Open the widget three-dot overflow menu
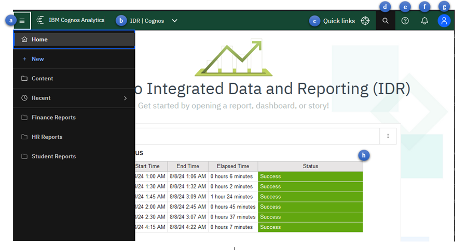Screen dimensions: 467x250 388,136
